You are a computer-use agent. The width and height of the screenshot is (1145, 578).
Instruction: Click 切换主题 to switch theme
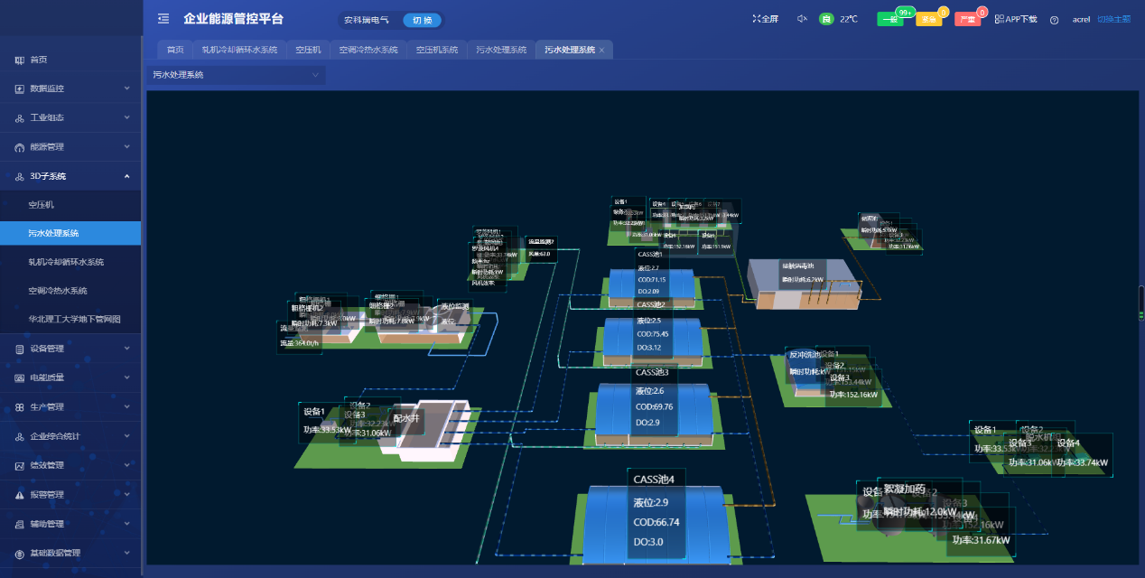[x=1113, y=19]
